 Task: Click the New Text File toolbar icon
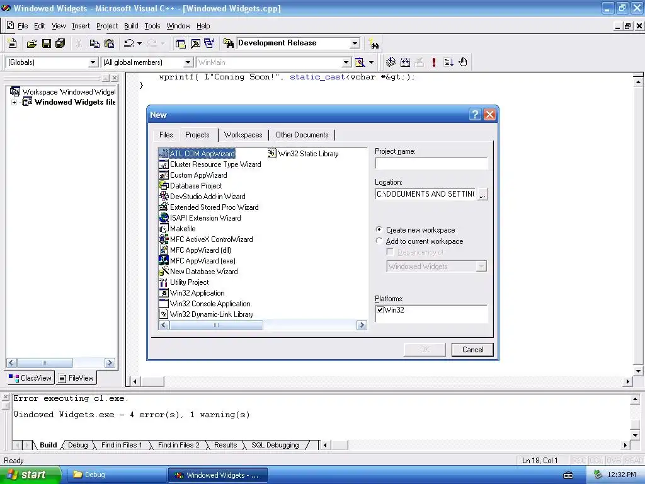point(13,43)
